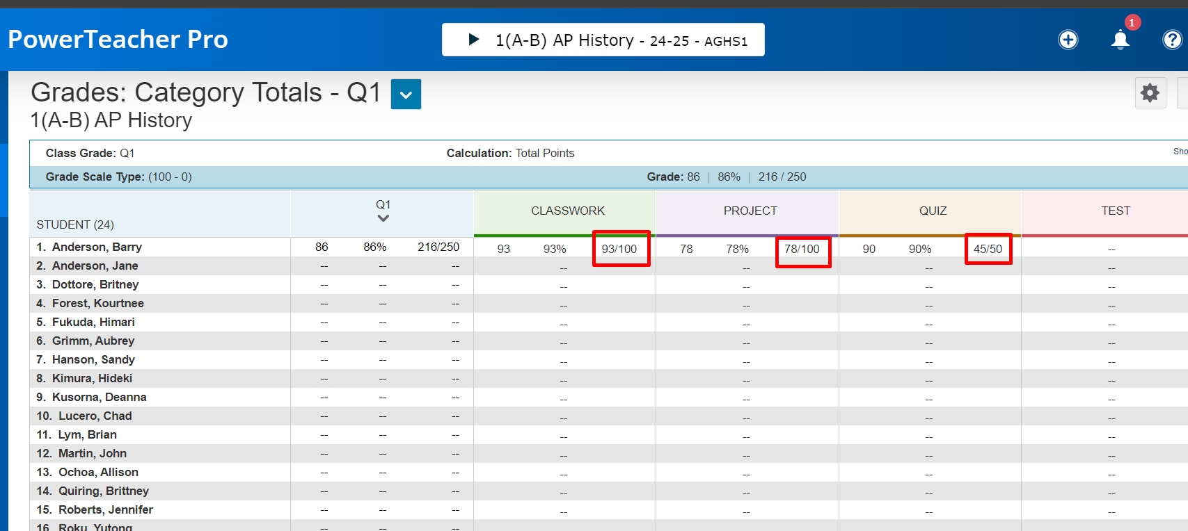Open student Anderson, Barry
The height and width of the screenshot is (531, 1188).
(97, 247)
